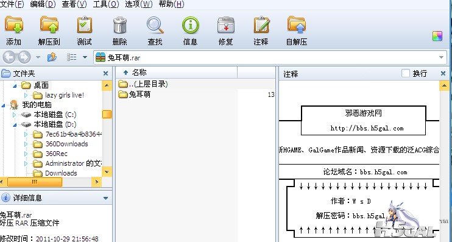The image size is (452, 242).
Task: Create 自解压 (Self-extracting) archive icon
Action: [x=296, y=25]
